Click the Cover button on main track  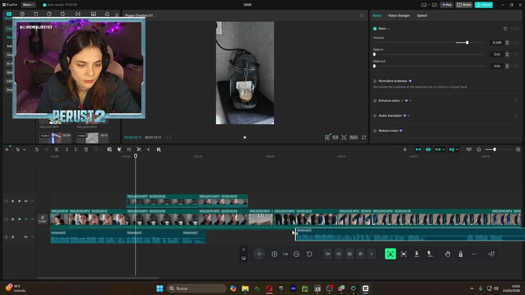click(43, 219)
